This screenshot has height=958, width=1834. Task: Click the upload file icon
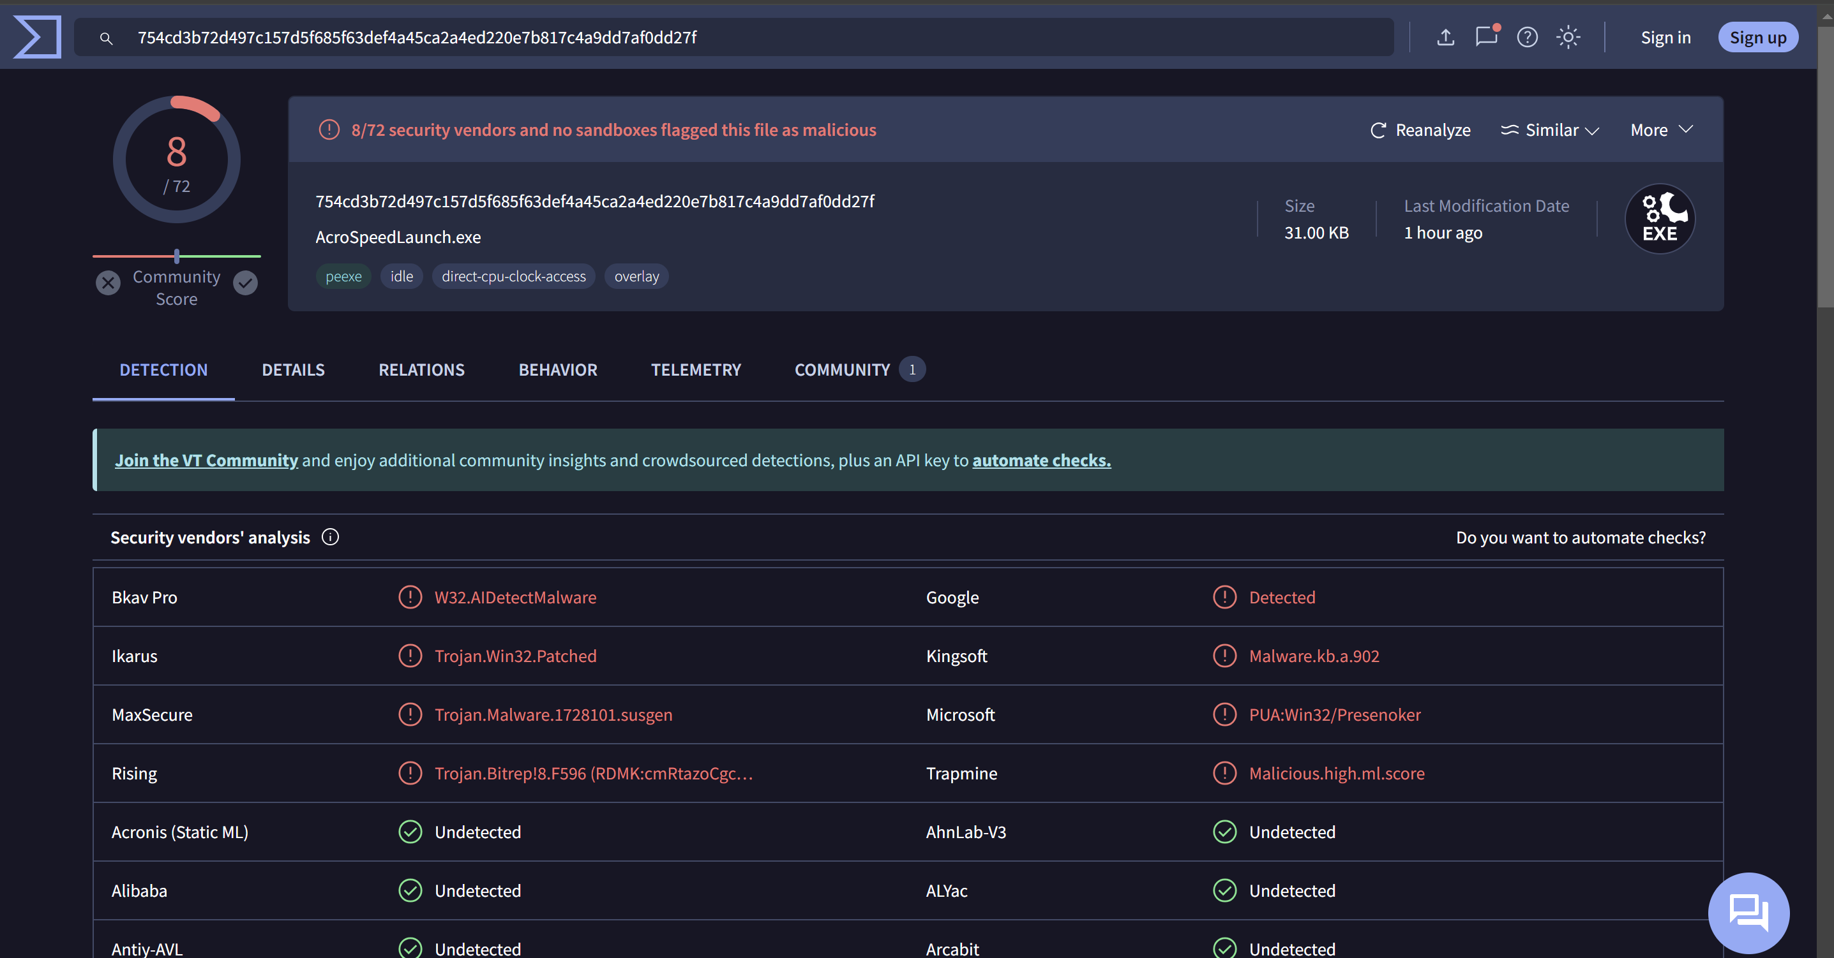1445,37
